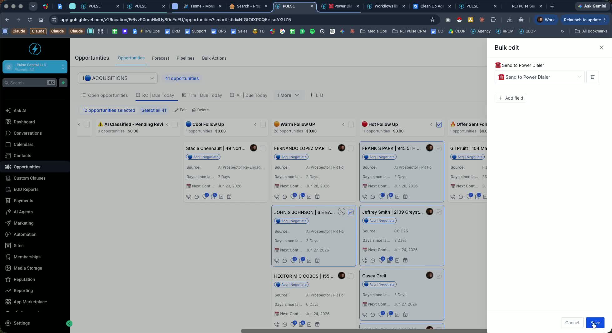The image size is (612, 333).
Task: Switch to the Forecast tab
Action: 160,58
